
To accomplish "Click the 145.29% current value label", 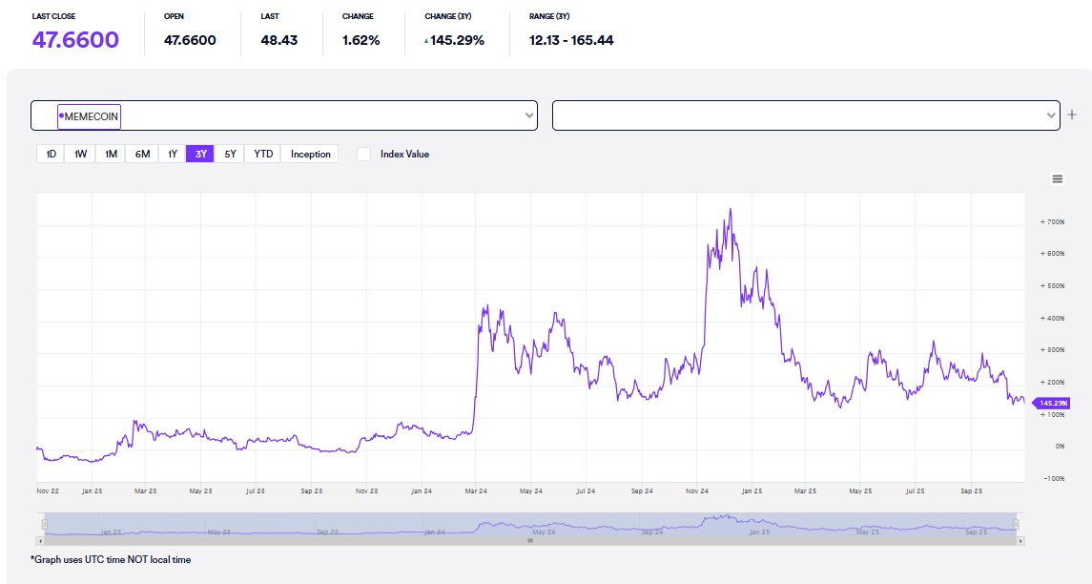I will (x=1053, y=404).
